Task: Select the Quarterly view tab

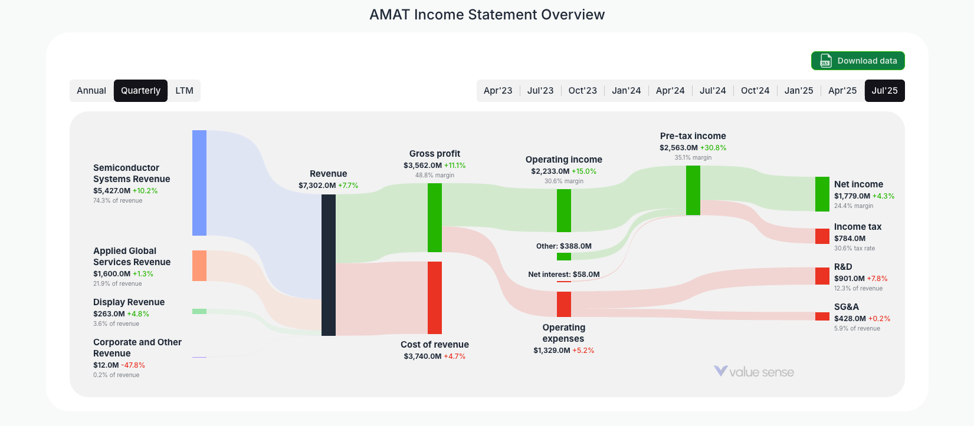Action: pyautogui.click(x=140, y=91)
